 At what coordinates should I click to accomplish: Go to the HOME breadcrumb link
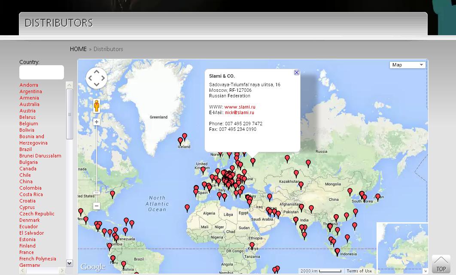point(78,49)
